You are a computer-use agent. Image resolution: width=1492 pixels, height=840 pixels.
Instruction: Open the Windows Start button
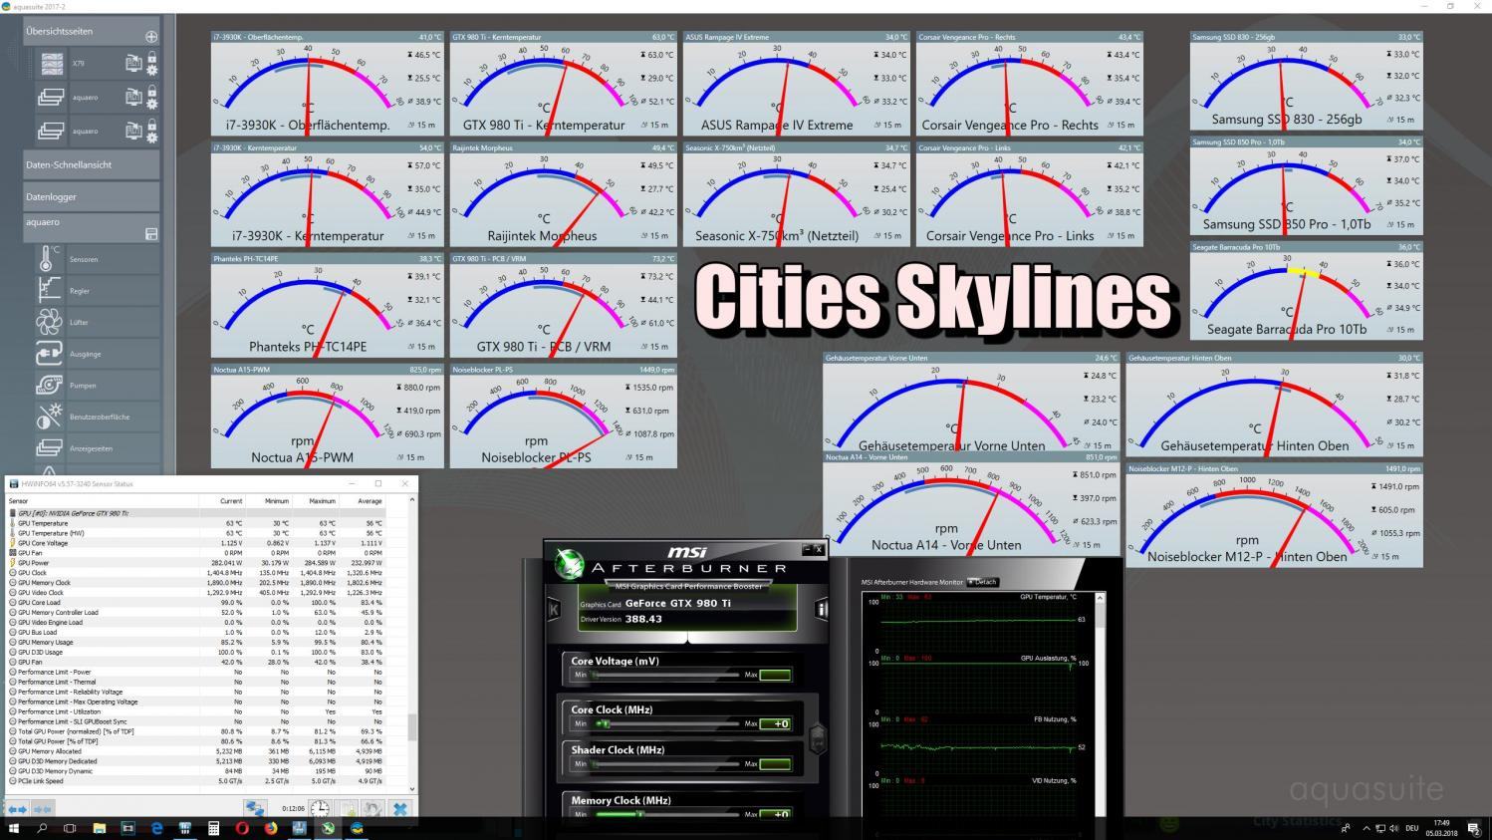pos(14,828)
